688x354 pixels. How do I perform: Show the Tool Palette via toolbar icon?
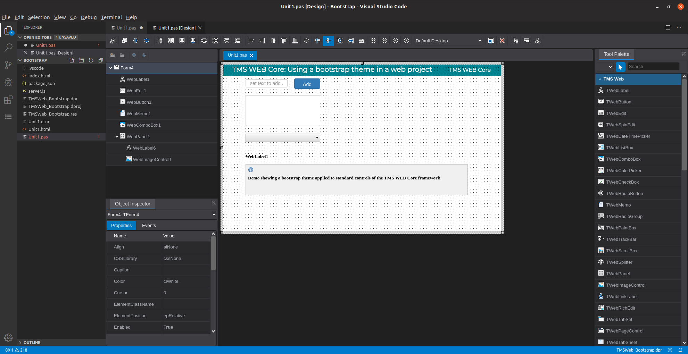pos(538,41)
